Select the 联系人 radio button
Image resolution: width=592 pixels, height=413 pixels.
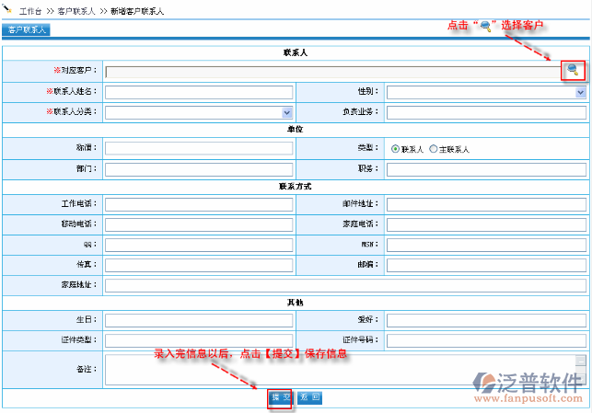pyautogui.click(x=395, y=149)
